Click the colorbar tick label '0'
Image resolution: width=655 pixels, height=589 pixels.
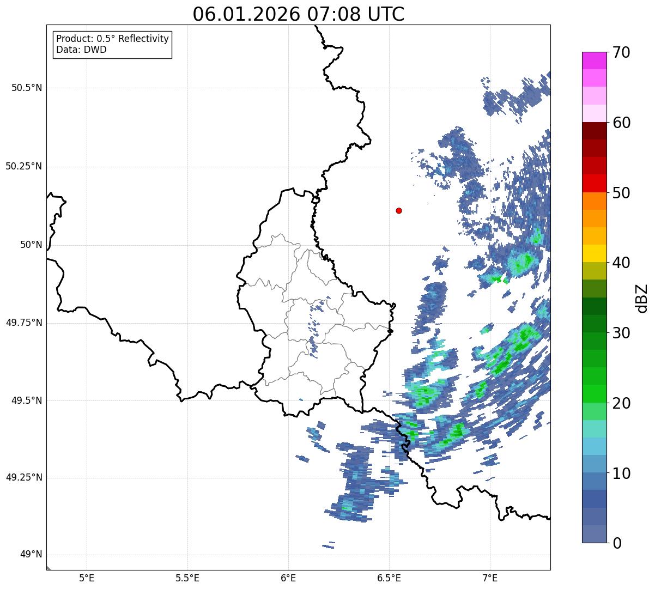click(617, 543)
